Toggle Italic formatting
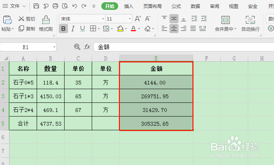Viewport: 274px width, 165px height. [x=73, y=28]
